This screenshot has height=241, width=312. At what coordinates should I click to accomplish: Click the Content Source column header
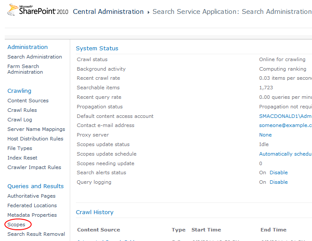[99, 230]
